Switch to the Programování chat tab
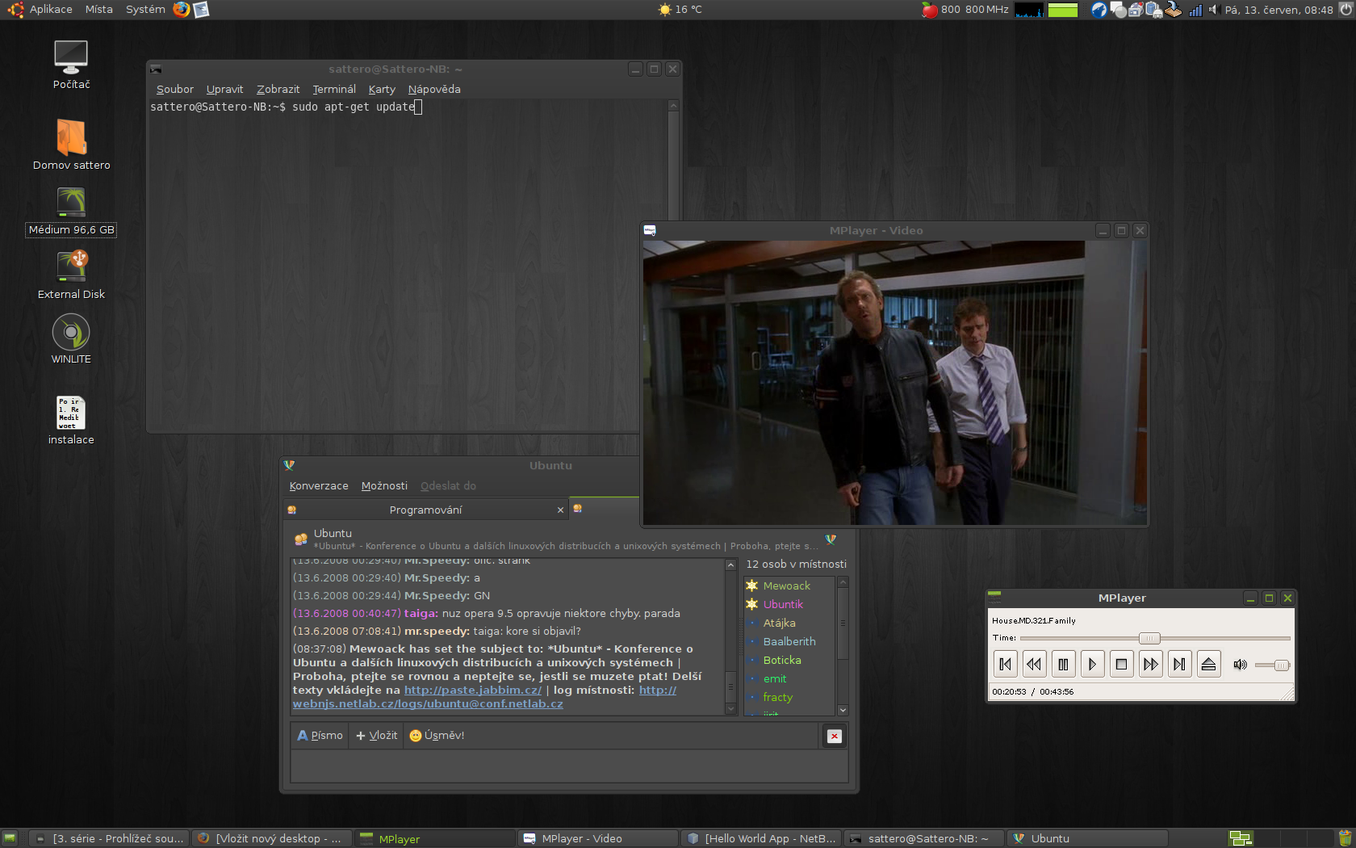Screen dimensions: 1356x848 (x=425, y=510)
